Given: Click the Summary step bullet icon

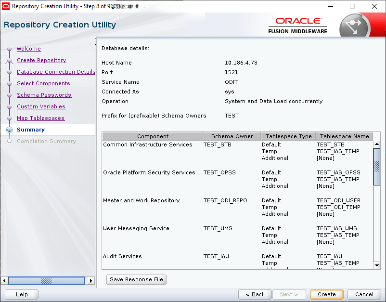Looking at the screenshot, I should click(x=9, y=130).
